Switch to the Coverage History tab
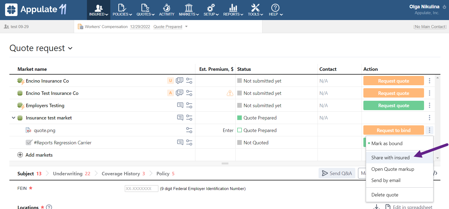449x209 pixels. [x=123, y=174]
